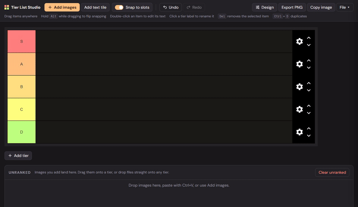358x207 pixels.
Task: Open settings gear for B tier
Action: pyautogui.click(x=299, y=87)
